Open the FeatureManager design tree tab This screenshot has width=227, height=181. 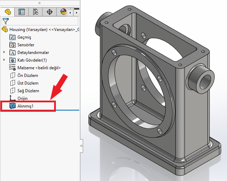(7, 12)
